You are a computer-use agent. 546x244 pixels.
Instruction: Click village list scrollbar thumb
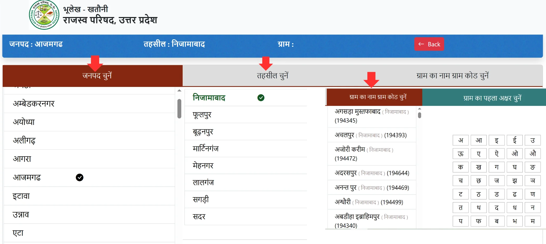point(420,115)
